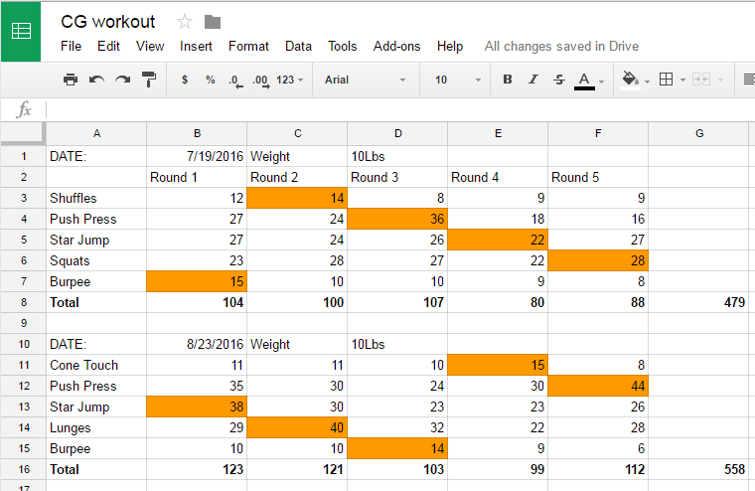755x491 pixels.
Task: Select highlighted cell 44 in Round 5
Action: pyautogui.click(x=598, y=386)
